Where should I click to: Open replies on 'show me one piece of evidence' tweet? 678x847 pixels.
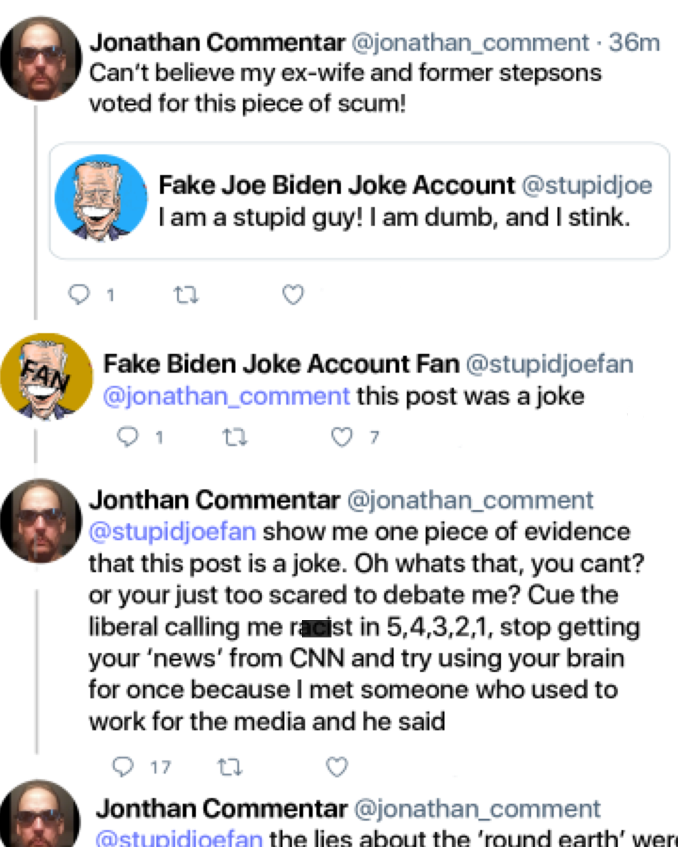tap(123, 767)
